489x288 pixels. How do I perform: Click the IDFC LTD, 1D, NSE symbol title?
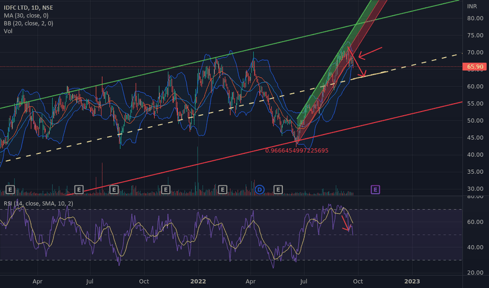point(28,7)
